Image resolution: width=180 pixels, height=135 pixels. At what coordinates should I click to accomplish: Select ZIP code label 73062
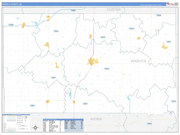coord(149,124)
